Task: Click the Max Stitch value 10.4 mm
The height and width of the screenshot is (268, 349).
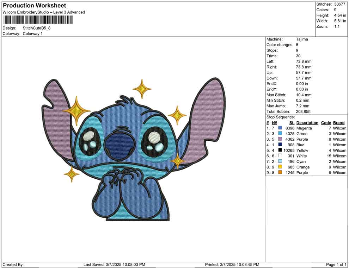Action: 304,95
